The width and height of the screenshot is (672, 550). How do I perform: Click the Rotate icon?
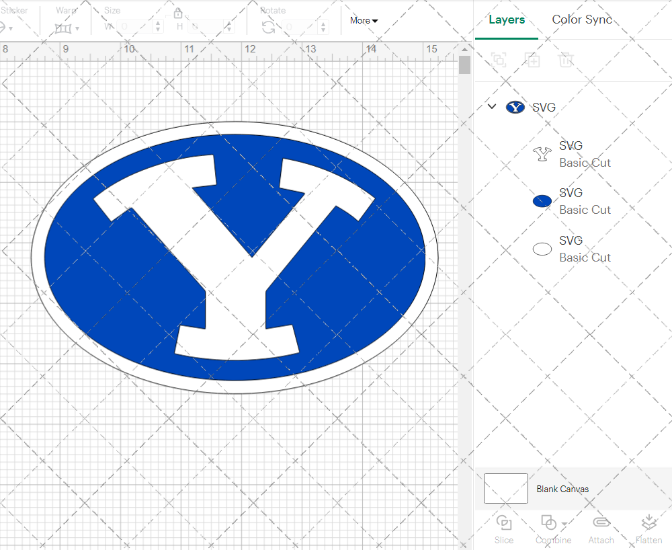(269, 28)
